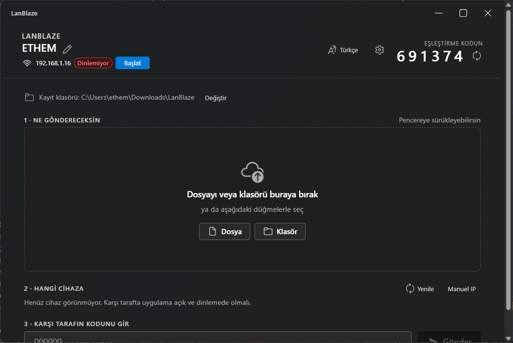The width and height of the screenshot is (513, 343).
Task: Start listening with Başlat button
Action: click(x=132, y=63)
